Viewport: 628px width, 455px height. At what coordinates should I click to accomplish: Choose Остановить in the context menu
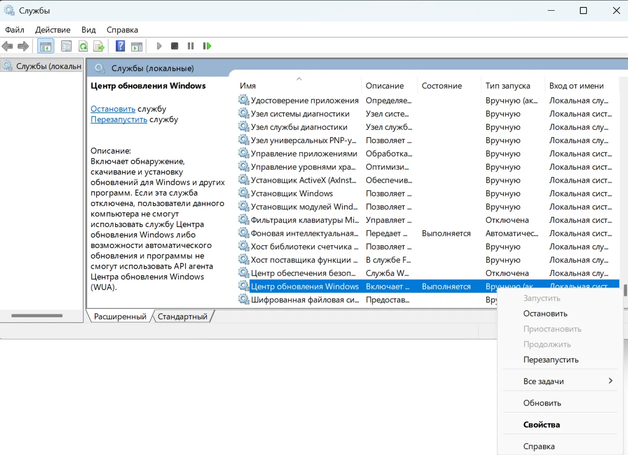coord(545,314)
